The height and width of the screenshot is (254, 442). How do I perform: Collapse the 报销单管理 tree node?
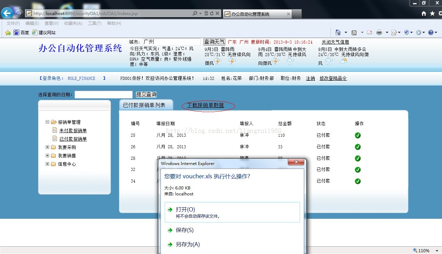click(47, 122)
